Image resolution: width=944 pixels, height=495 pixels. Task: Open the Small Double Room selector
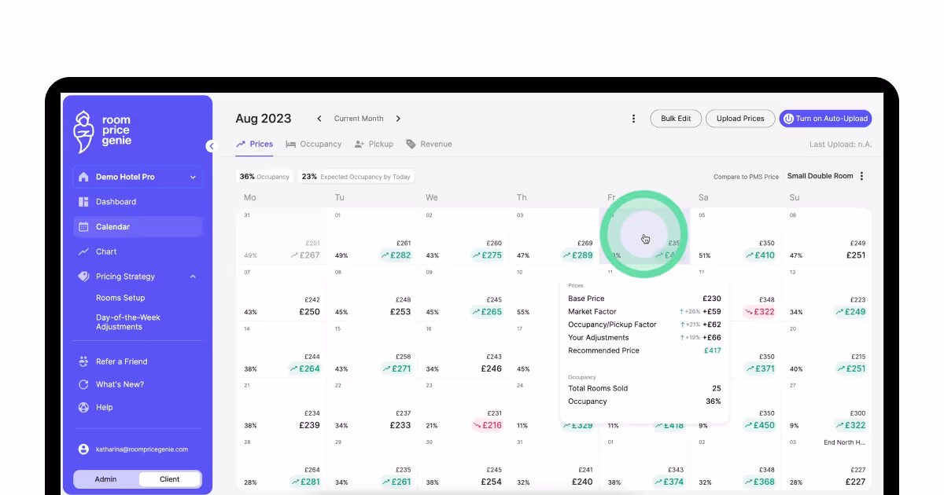[820, 176]
